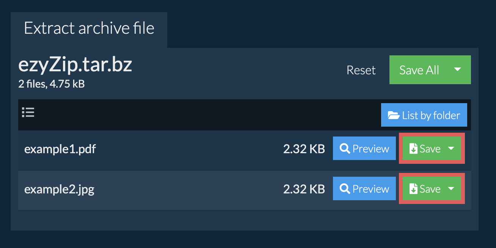This screenshot has width=496, height=248.
Task: Open the Save dropdown arrow for example2.jpg
Action: point(451,189)
